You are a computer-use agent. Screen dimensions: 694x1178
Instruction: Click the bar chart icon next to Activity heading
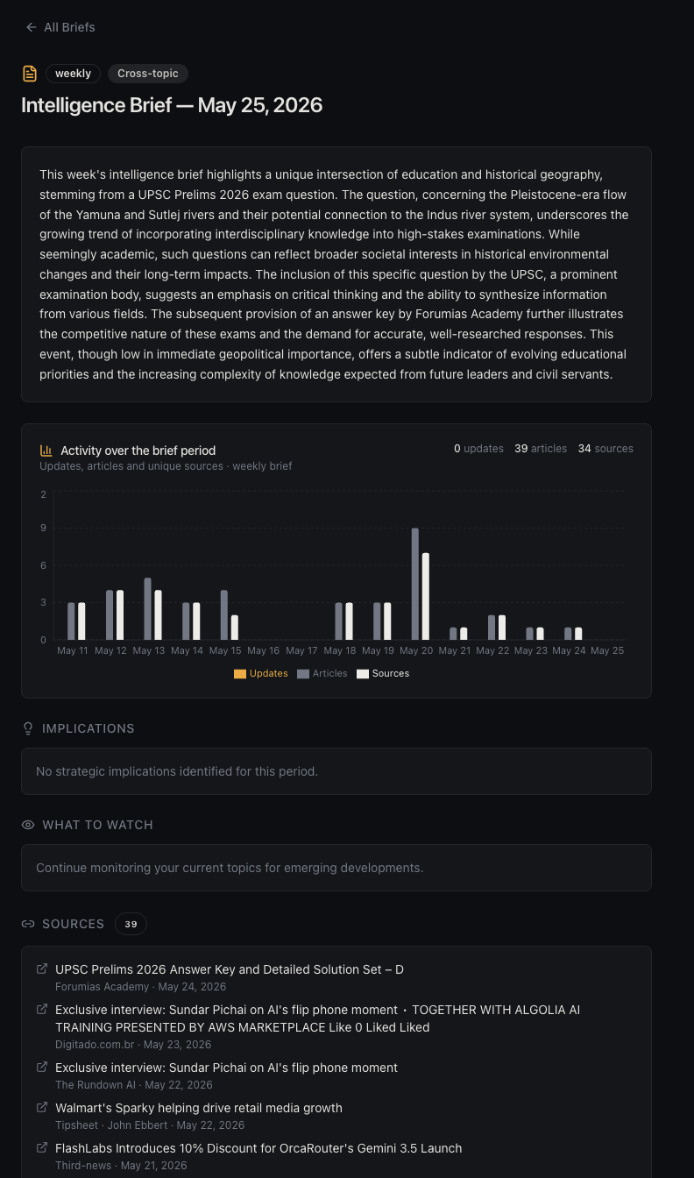[x=46, y=451]
